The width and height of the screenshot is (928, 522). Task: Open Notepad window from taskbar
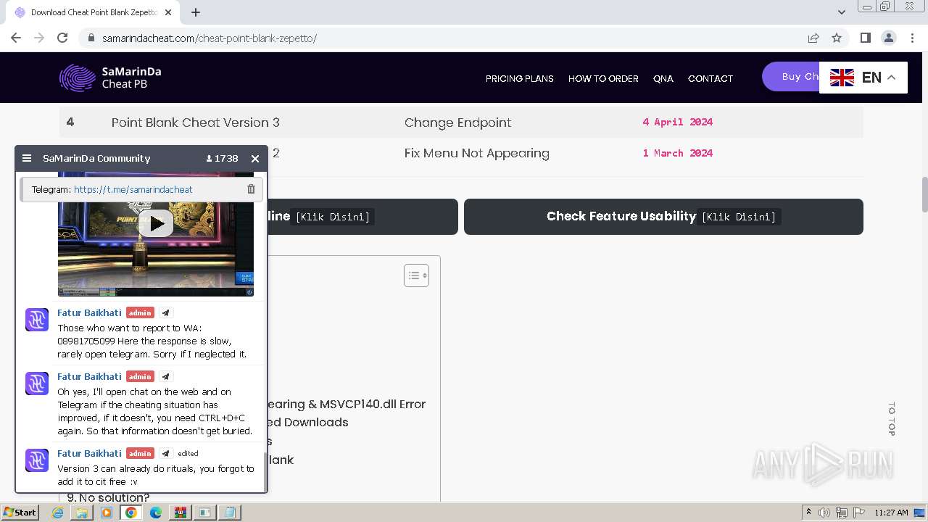pyautogui.click(x=229, y=513)
